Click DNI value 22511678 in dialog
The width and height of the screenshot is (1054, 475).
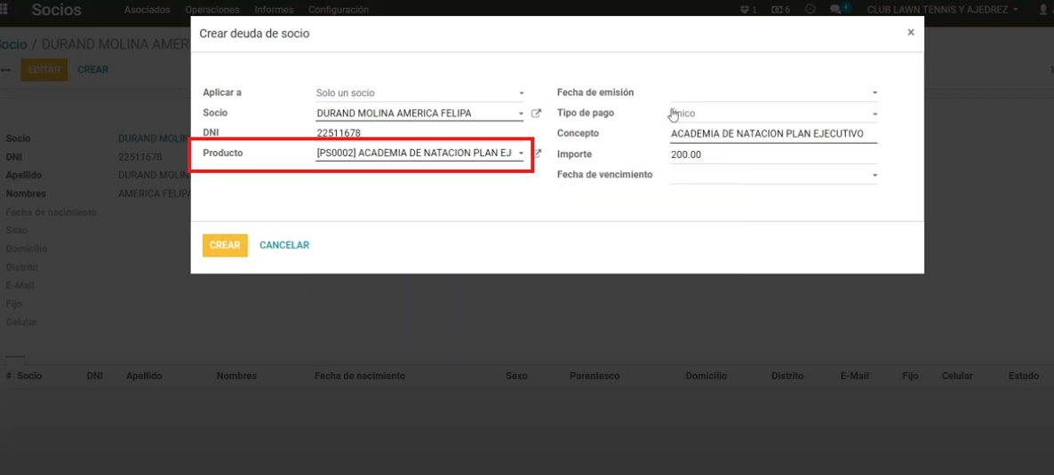click(338, 133)
